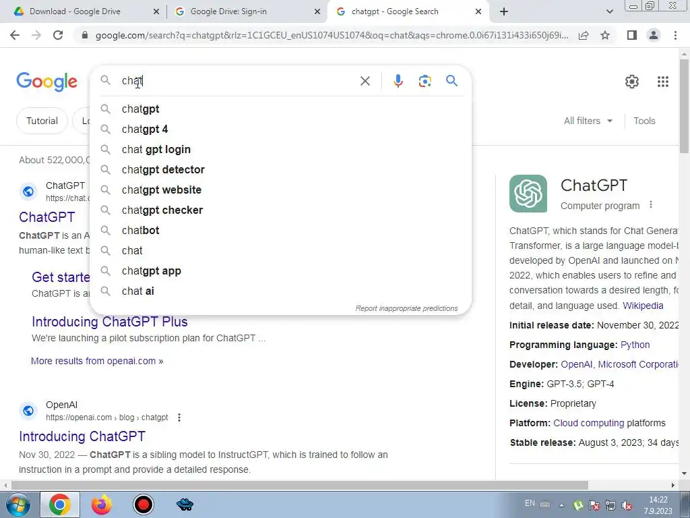Image resolution: width=690 pixels, height=518 pixels.
Task: Open Introducing ChatGPT Plus link
Action: click(x=110, y=322)
